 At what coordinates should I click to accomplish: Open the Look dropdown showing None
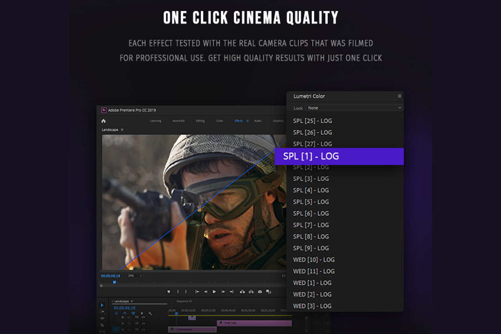[354, 108]
